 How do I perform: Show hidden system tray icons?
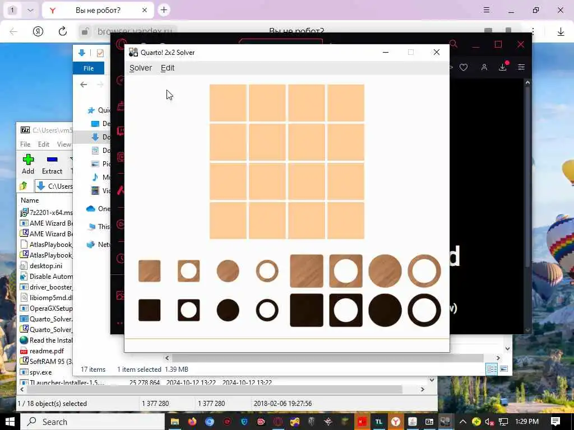click(462, 422)
